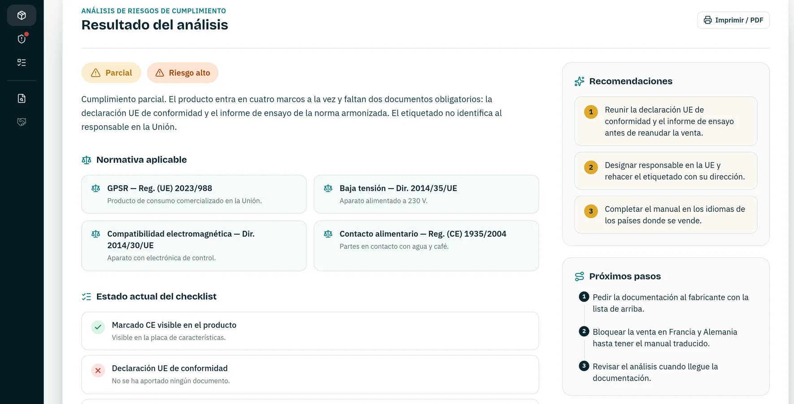Select step Pedir la documentación al fabricante
This screenshot has height=404, width=794.
(666, 303)
